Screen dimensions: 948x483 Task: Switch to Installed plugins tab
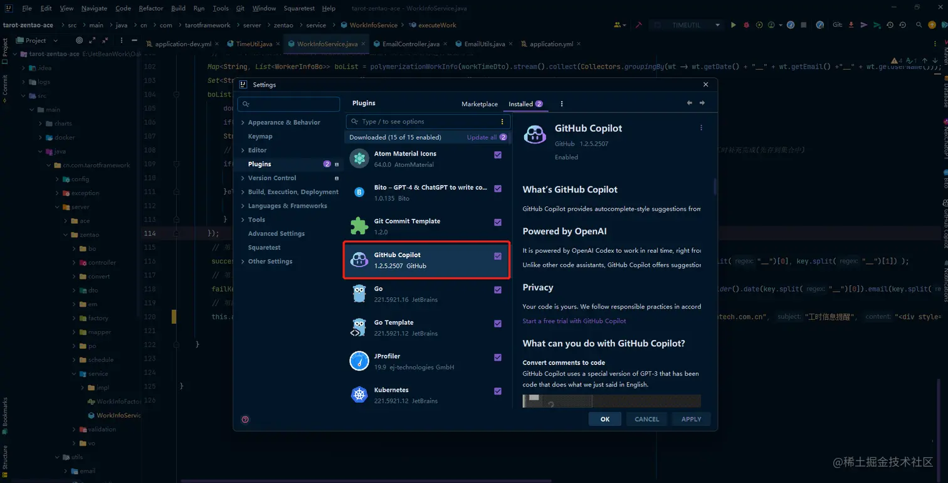coord(525,104)
